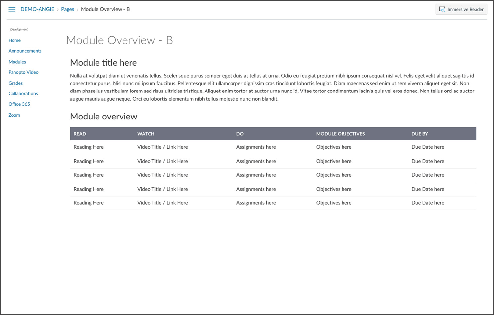Click the Immersive Reader button
The height and width of the screenshot is (315, 494).
pyautogui.click(x=461, y=9)
